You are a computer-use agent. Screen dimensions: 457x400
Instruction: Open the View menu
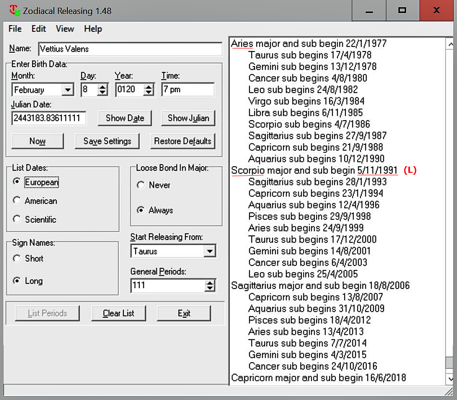pyautogui.click(x=65, y=29)
